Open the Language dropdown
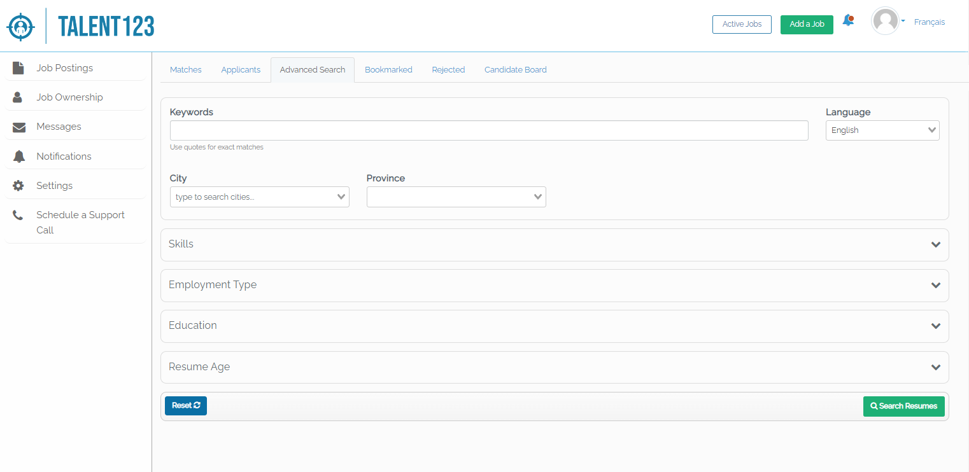Viewport: 969px width, 472px height. [x=882, y=130]
